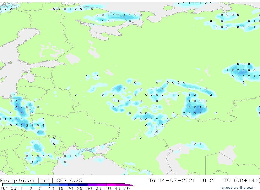
Task: Click the 40–45 mm magenta legend swatch
Action: click(x=111, y=185)
